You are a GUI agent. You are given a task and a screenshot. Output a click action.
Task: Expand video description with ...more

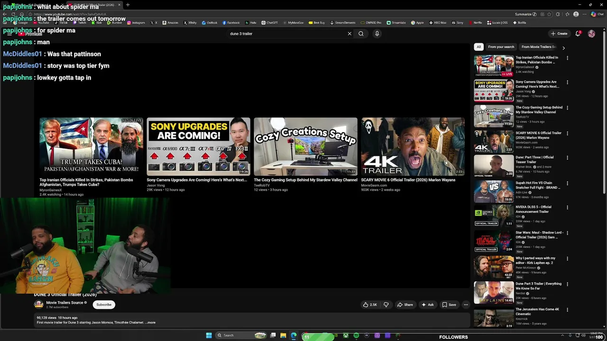coord(150,323)
